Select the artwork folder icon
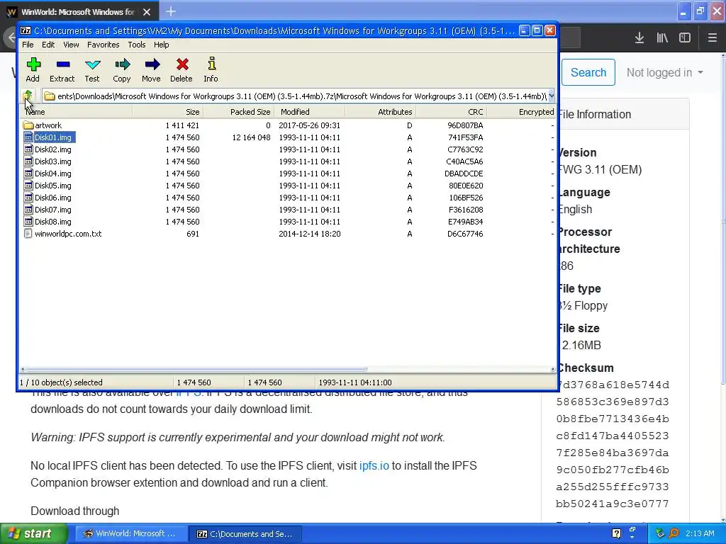Image resolution: width=726 pixels, height=544 pixels. tap(28, 125)
